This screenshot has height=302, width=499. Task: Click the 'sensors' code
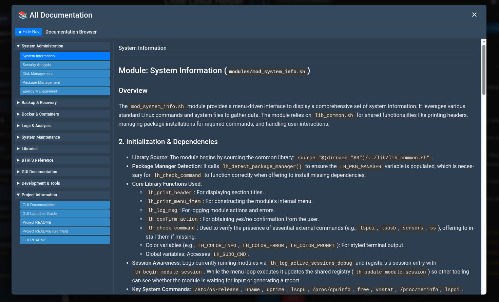(x=413, y=228)
